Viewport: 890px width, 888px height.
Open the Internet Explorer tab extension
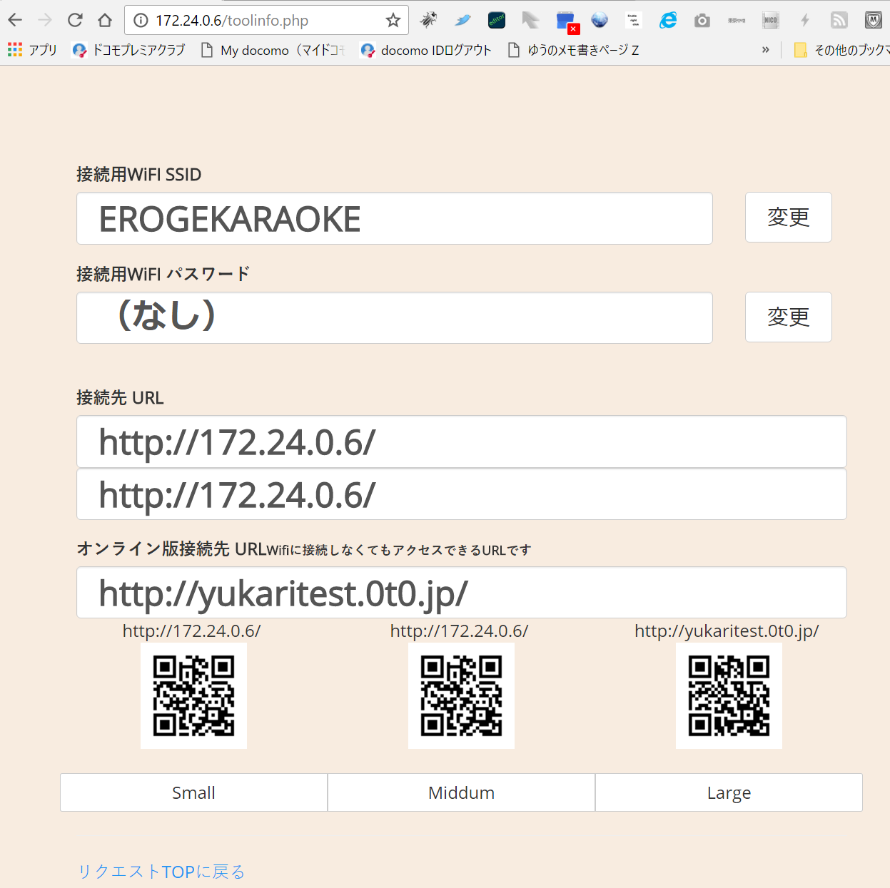click(668, 20)
